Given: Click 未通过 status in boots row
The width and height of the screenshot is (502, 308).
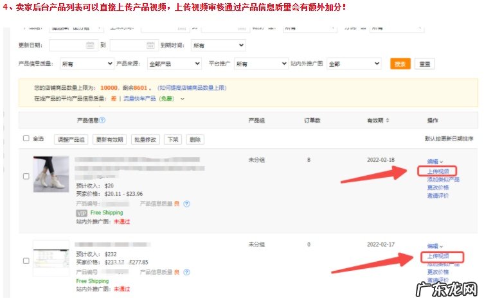Looking at the screenshot, I should pos(122,221).
